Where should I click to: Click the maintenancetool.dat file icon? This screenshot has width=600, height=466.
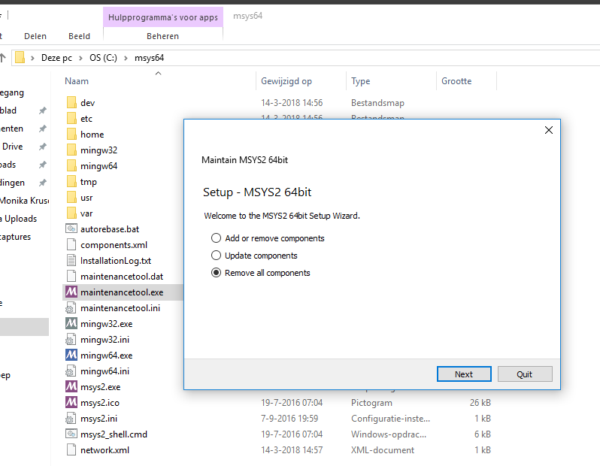coord(71,276)
